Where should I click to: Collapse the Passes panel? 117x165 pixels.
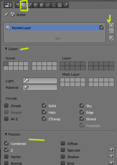6,134
